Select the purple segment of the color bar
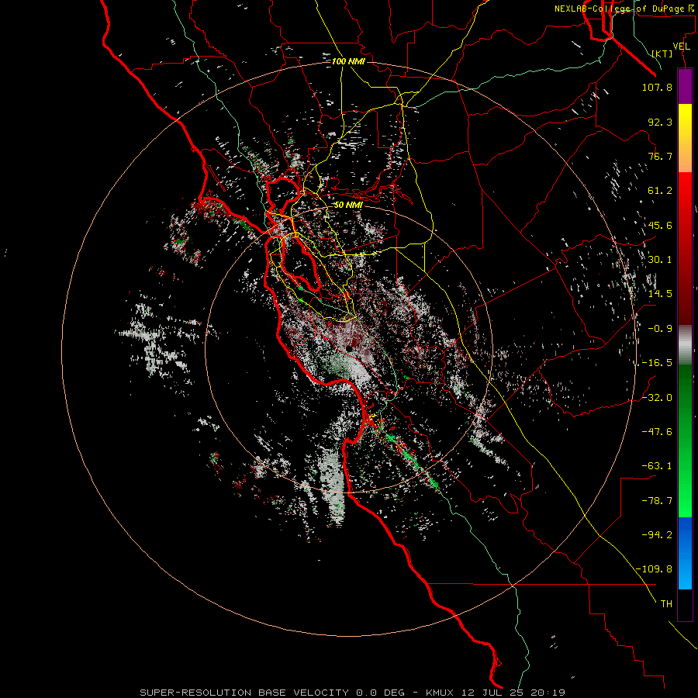This screenshot has height=698, width=698. [x=685, y=86]
